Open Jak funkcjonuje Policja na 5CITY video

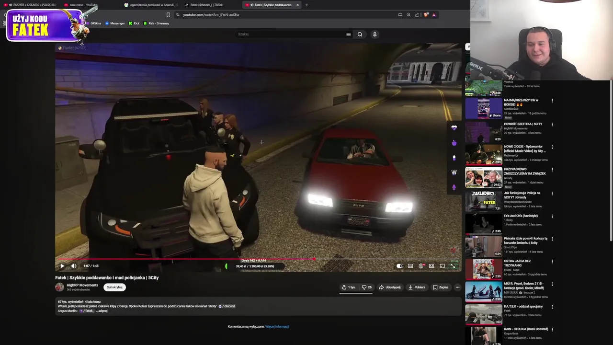pos(522,195)
